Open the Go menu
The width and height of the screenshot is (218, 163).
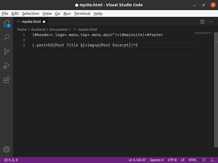click(x=58, y=14)
